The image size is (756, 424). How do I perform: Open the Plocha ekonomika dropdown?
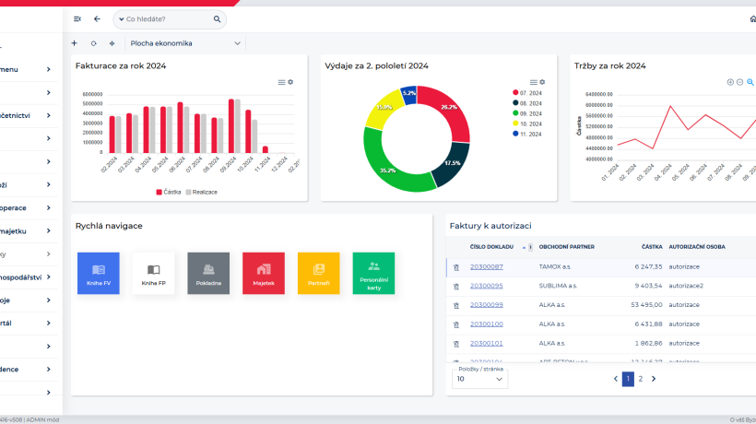click(x=186, y=43)
